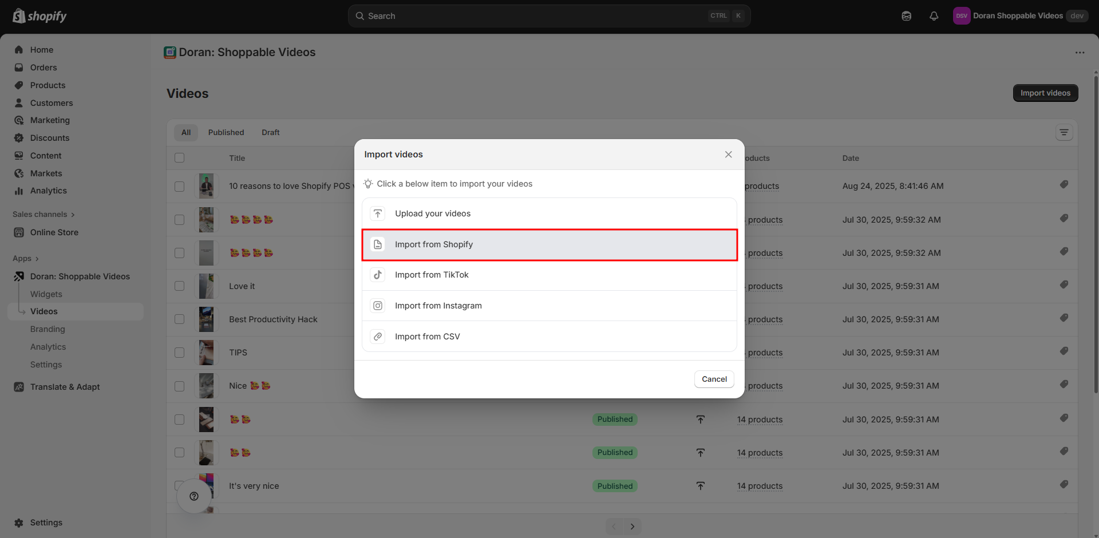Click Import videos button on page
The height and width of the screenshot is (538, 1099).
pos(1045,93)
